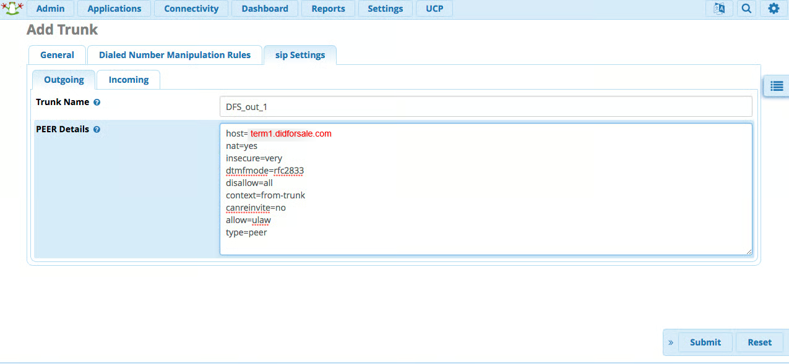The width and height of the screenshot is (789, 364).
Task: Switch to the Incoming tab
Action: point(129,80)
